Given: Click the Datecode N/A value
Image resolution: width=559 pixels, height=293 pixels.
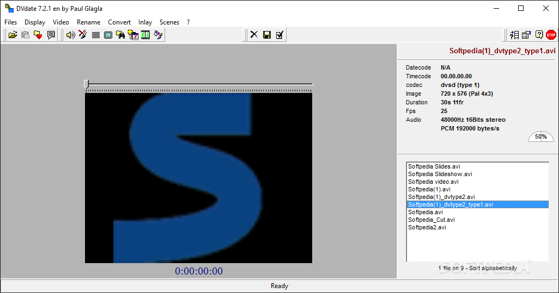Looking at the screenshot, I should (x=445, y=67).
